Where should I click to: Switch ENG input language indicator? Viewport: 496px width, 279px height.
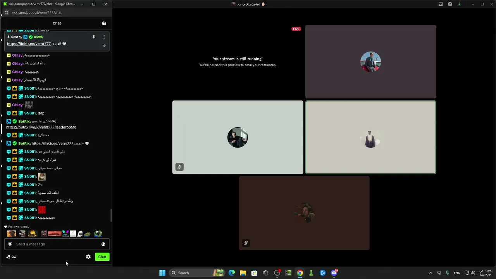click(457, 273)
